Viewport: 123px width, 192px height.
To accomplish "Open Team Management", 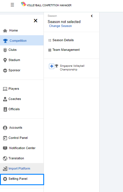I will [x=66, y=50].
